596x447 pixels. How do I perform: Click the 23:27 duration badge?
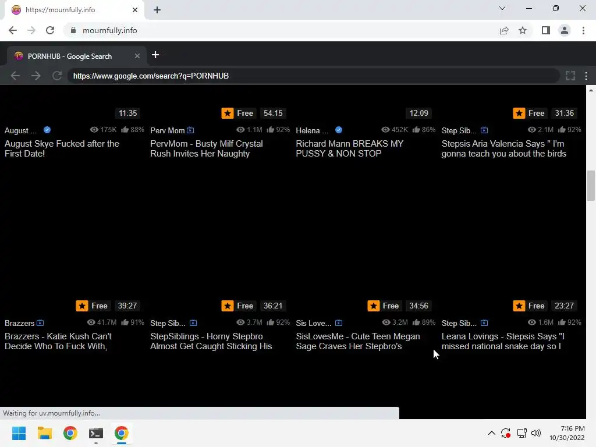tap(564, 306)
